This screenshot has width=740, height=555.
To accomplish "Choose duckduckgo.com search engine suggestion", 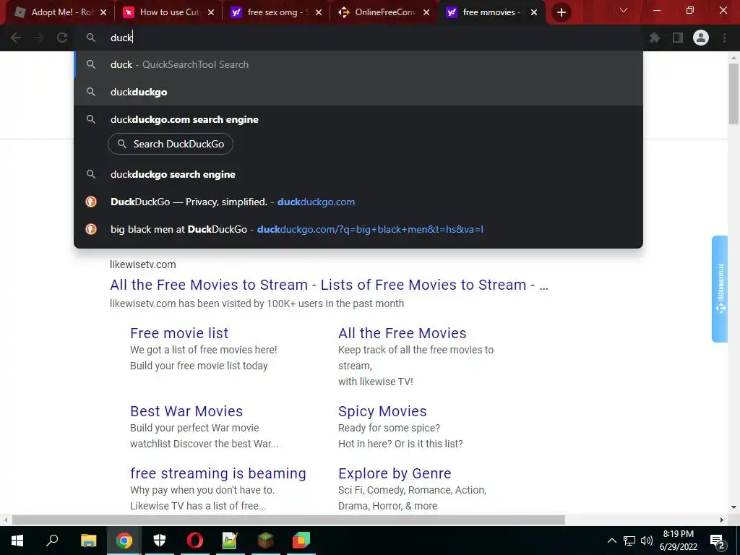I will pos(358,119).
